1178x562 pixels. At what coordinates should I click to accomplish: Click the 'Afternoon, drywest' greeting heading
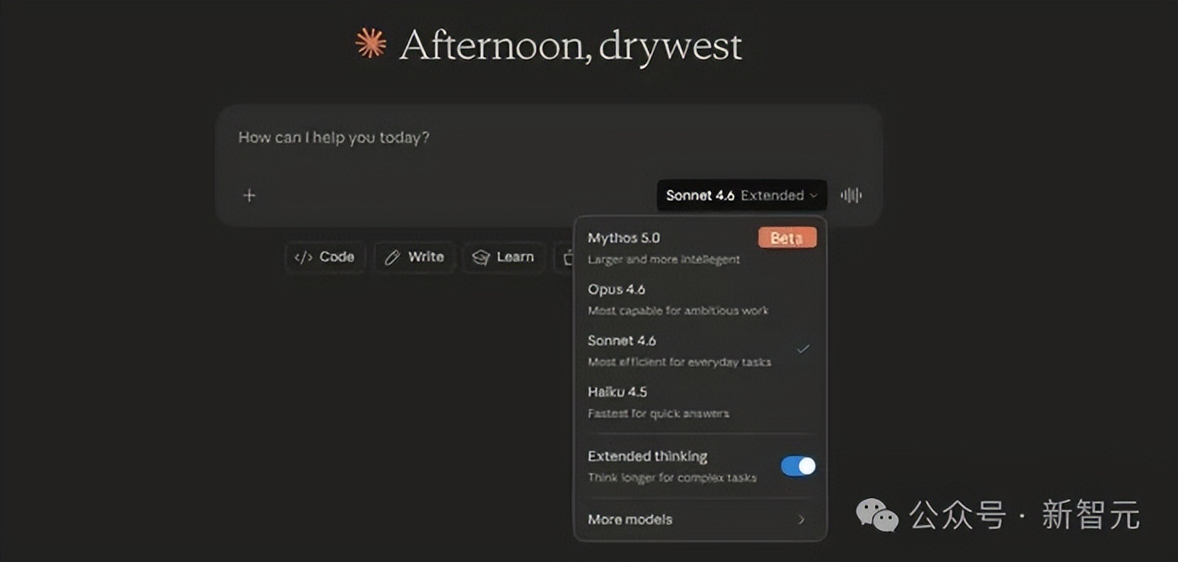(570, 45)
